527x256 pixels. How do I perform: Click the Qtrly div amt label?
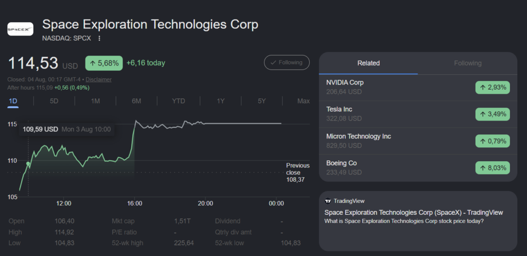(233, 232)
